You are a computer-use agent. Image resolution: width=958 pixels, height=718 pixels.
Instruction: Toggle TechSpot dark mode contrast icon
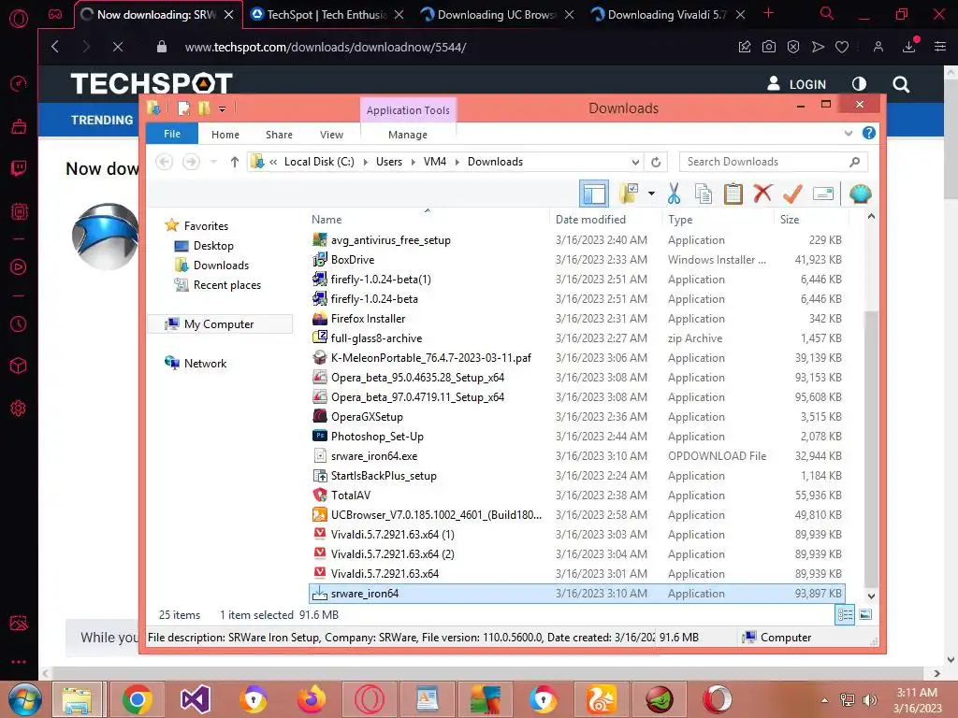(859, 84)
